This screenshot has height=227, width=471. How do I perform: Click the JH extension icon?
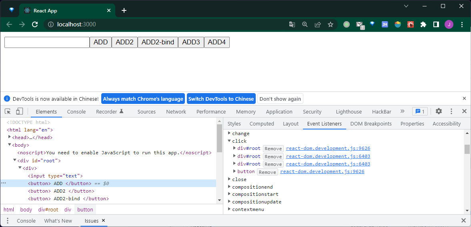click(385, 25)
